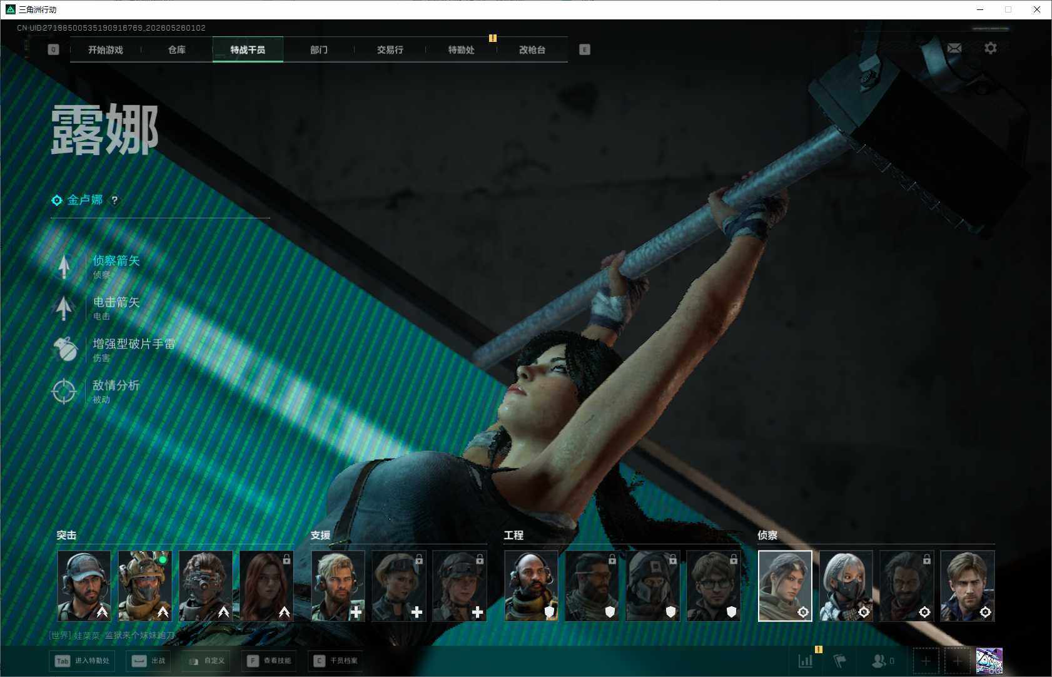Click the flags icon in bottom bar
Image resolution: width=1052 pixels, height=677 pixels.
840,661
